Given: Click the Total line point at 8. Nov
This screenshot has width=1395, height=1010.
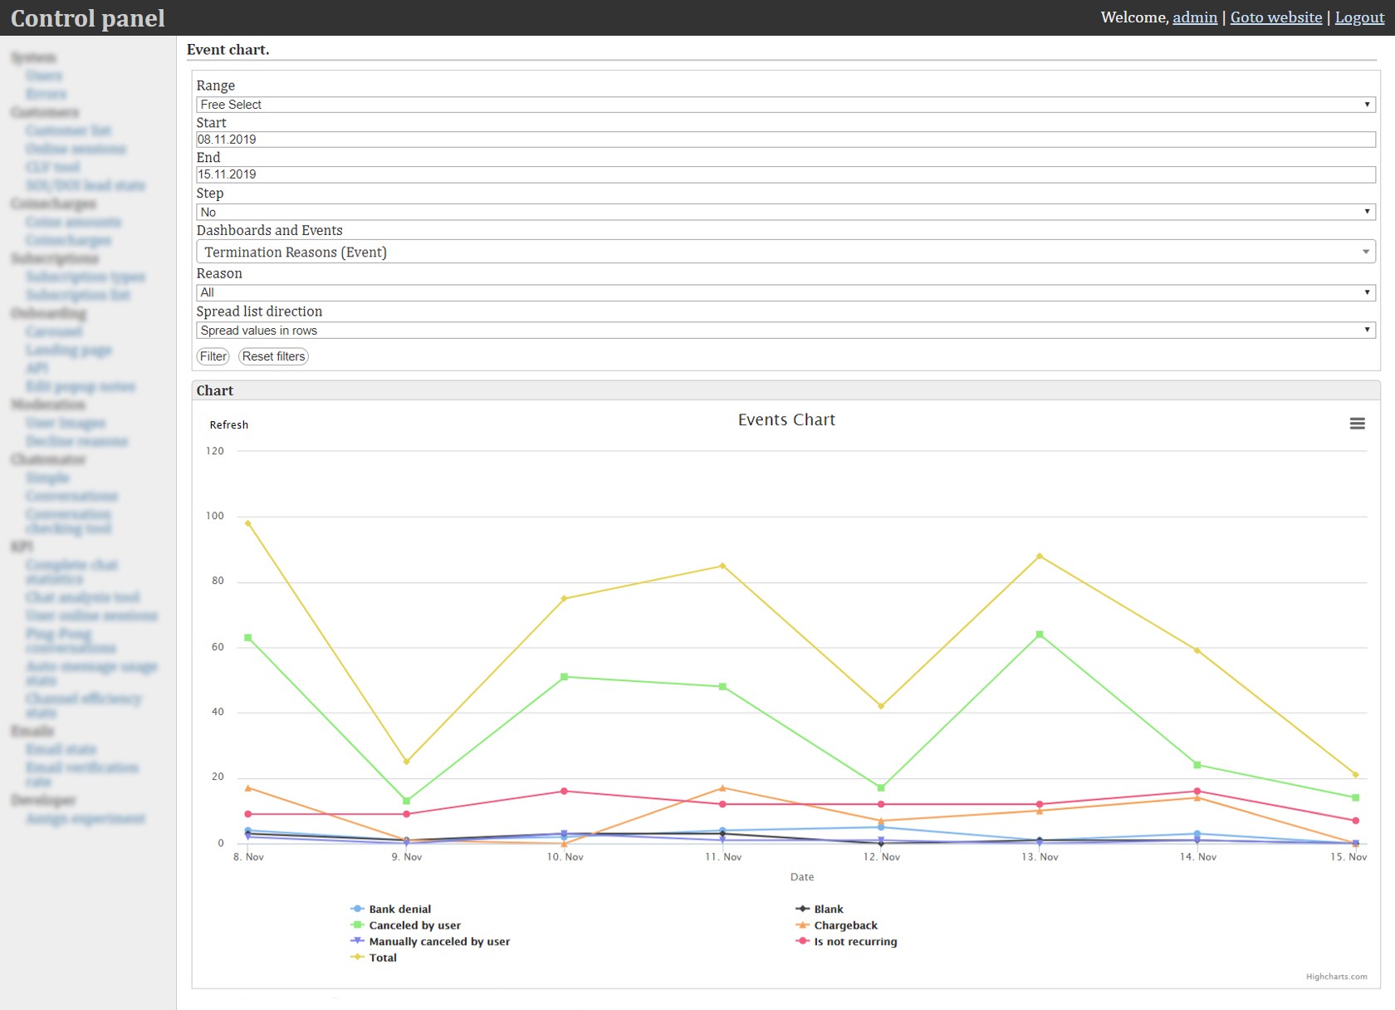Looking at the screenshot, I should pyautogui.click(x=248, y=523).
